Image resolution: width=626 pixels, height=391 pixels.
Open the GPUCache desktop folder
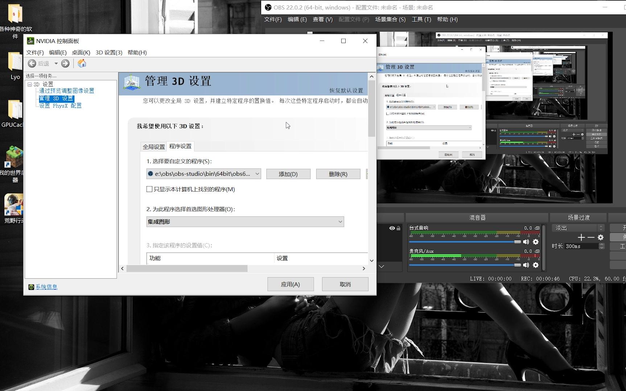[x=13, y=113]
